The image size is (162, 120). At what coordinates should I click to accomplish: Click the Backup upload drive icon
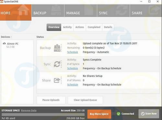[x=57, y=48]
